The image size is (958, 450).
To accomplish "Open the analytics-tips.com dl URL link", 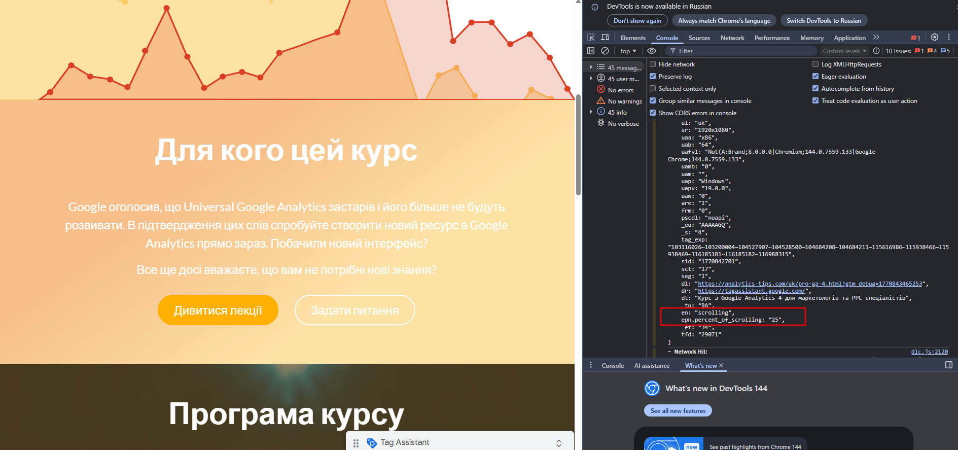I will click(810, 284).
